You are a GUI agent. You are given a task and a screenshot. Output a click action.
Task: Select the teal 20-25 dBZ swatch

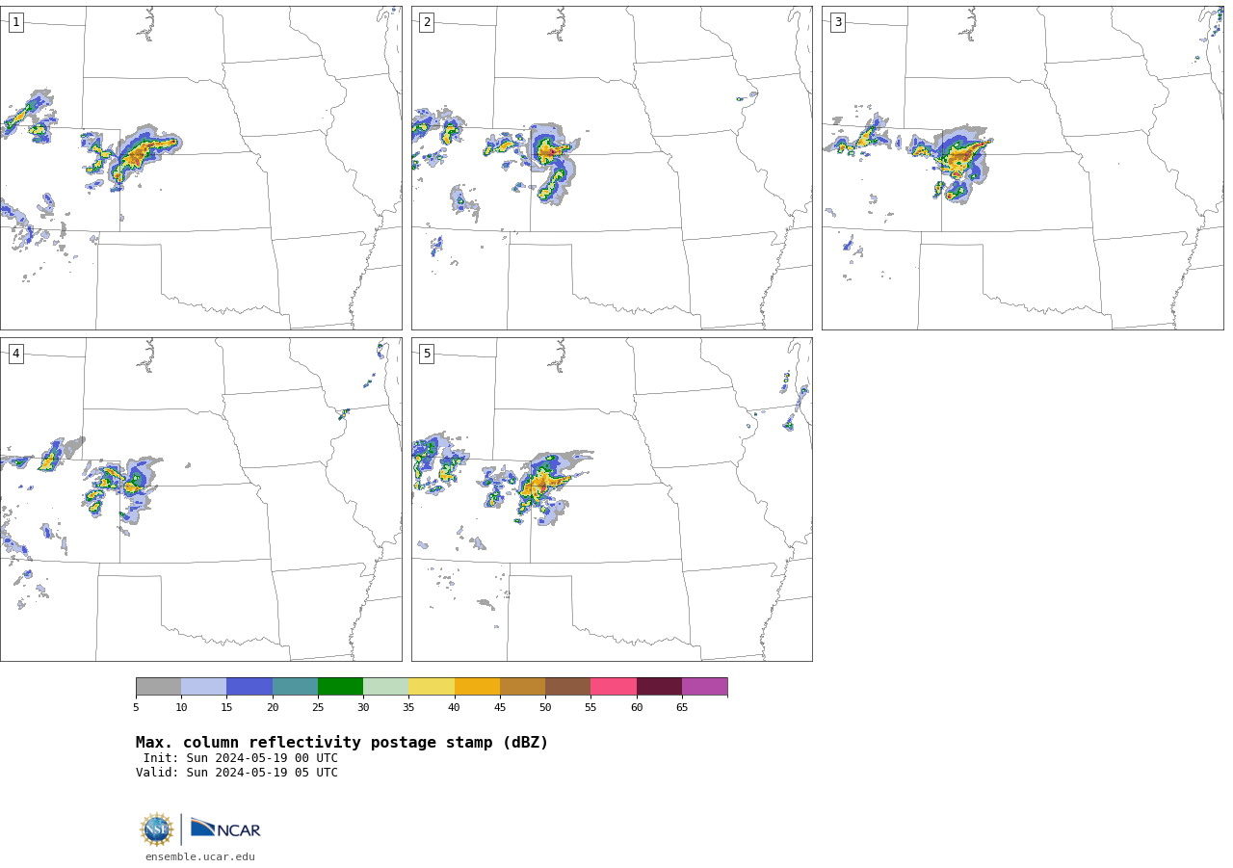(x=295, y=687)
